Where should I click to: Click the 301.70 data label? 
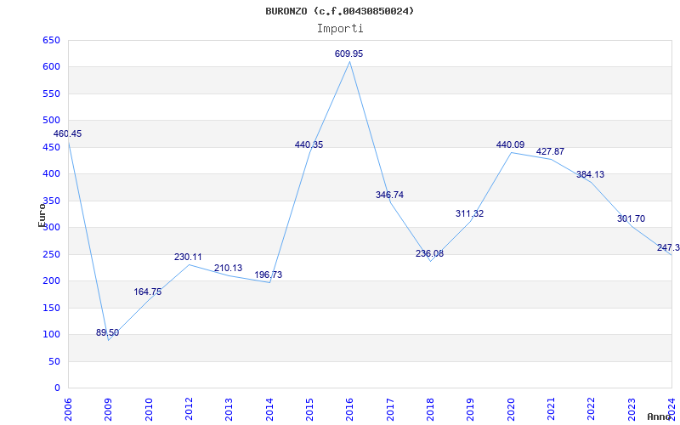coord(631,219)
